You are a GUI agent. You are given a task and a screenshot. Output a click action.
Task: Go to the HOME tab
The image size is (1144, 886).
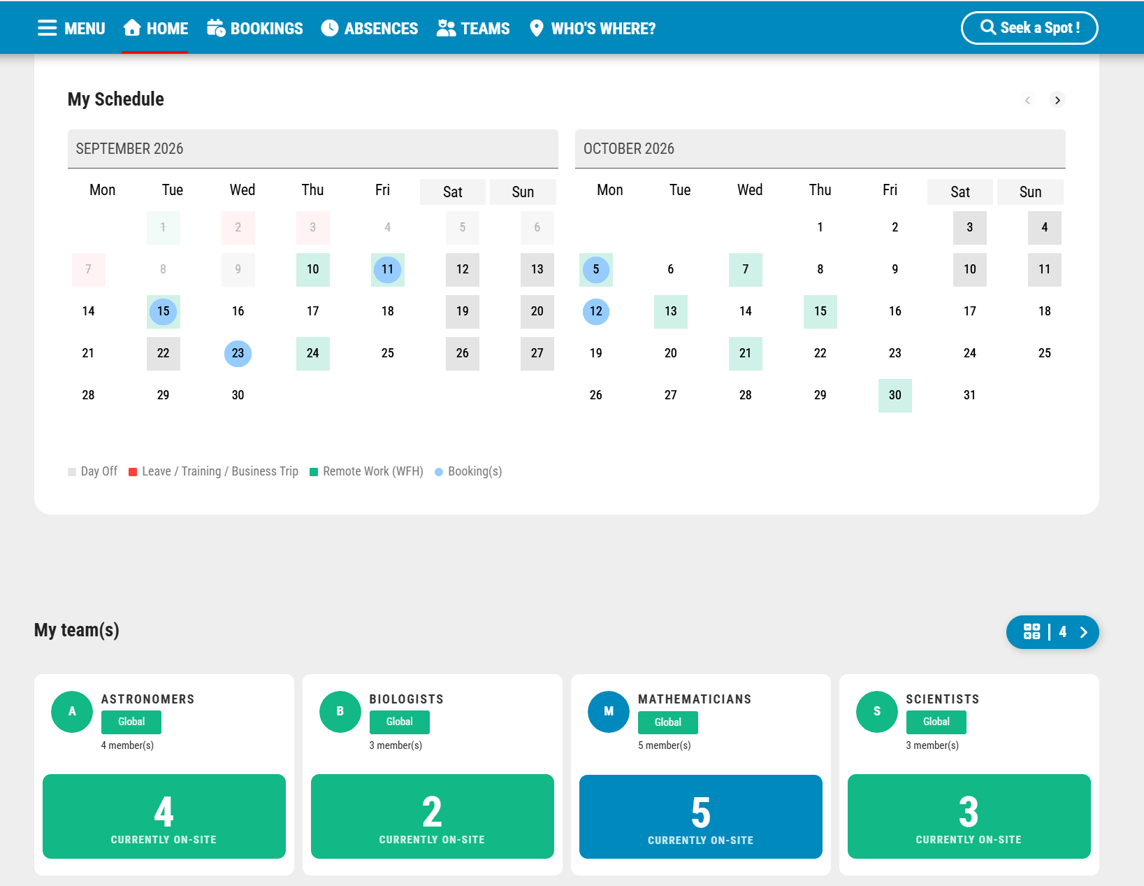[x=155, y=28]
